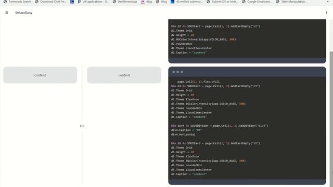This screenshot has width=333, height=187.
Task: Click the 'div4.Caption = "OR"' code line
Action: point(186,130)
